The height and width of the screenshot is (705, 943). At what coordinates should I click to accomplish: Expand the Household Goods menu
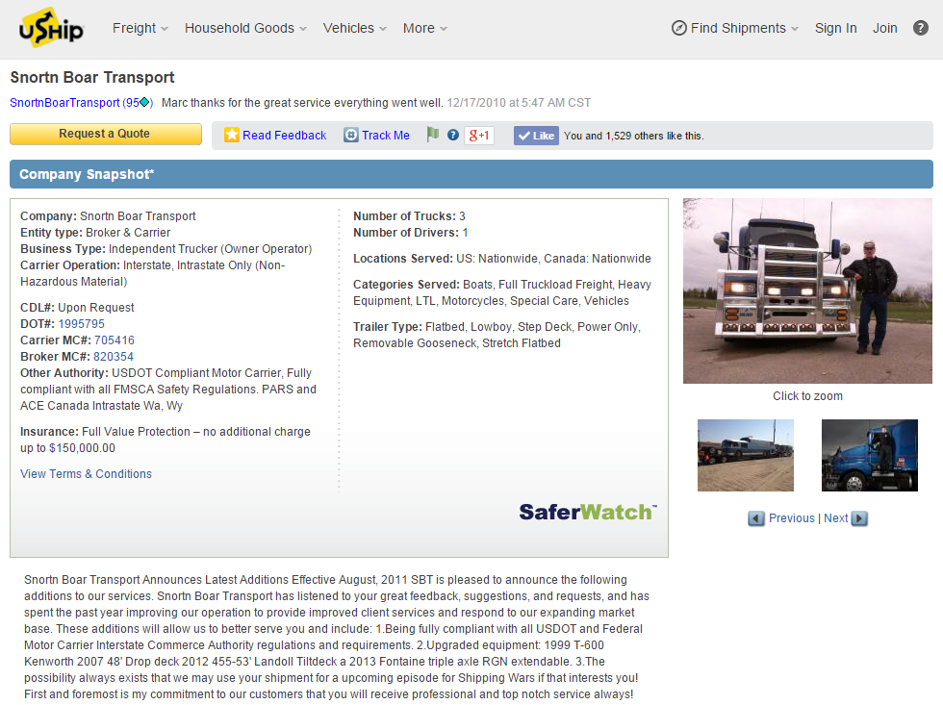(x=245, y=28)
